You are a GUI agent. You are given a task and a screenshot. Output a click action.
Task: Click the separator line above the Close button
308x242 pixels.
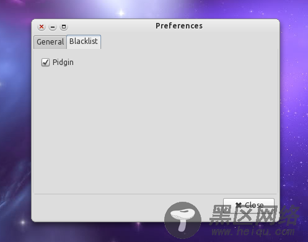(156, 194)
